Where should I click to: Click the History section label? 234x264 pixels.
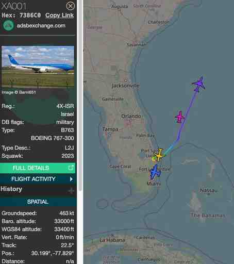pyautogui.click(x=11, y=189)
